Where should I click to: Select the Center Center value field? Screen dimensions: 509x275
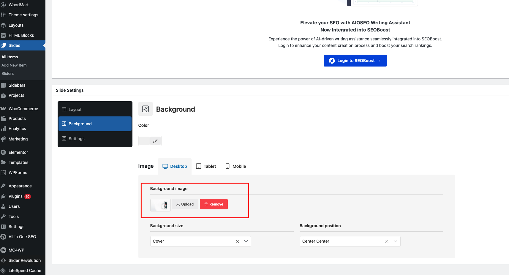click(x=350, y=241)
